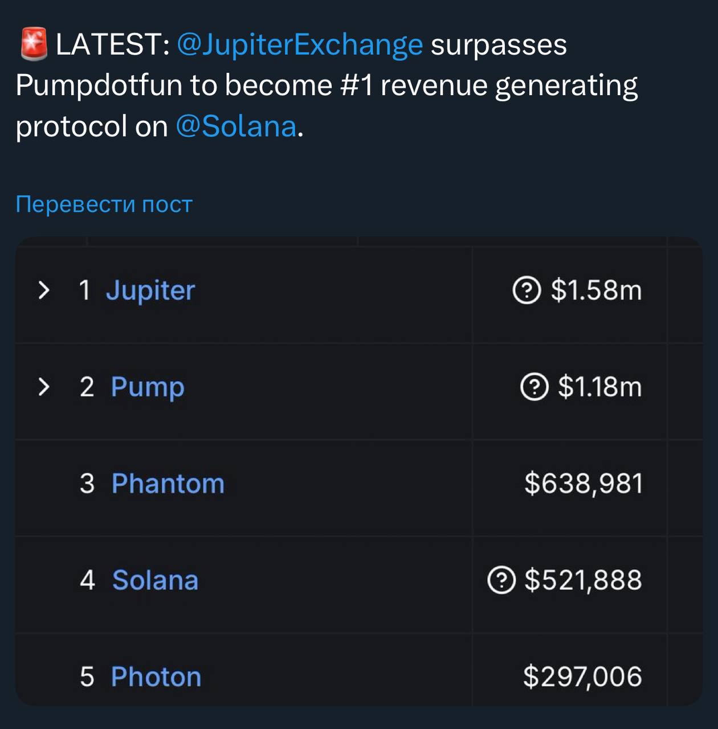
Task: Click the $297,006 revenue value
Action: coord(582,677)
